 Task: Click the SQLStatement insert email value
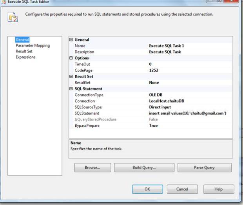tap(188, 113)
